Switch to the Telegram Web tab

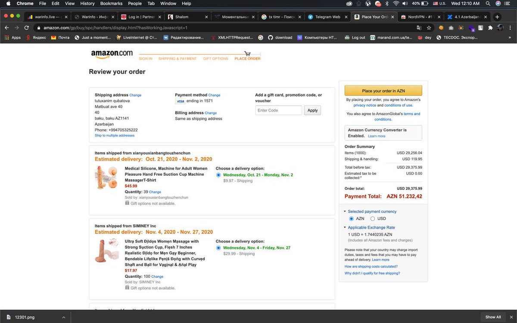(327, 17)
